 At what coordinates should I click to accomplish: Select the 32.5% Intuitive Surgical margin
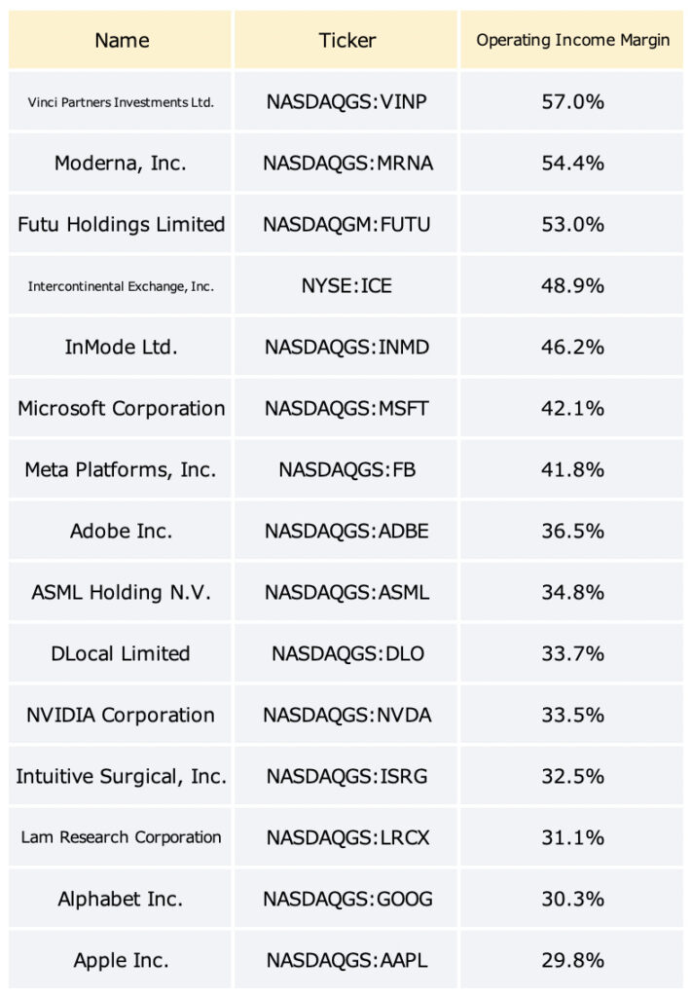(572, 776)
